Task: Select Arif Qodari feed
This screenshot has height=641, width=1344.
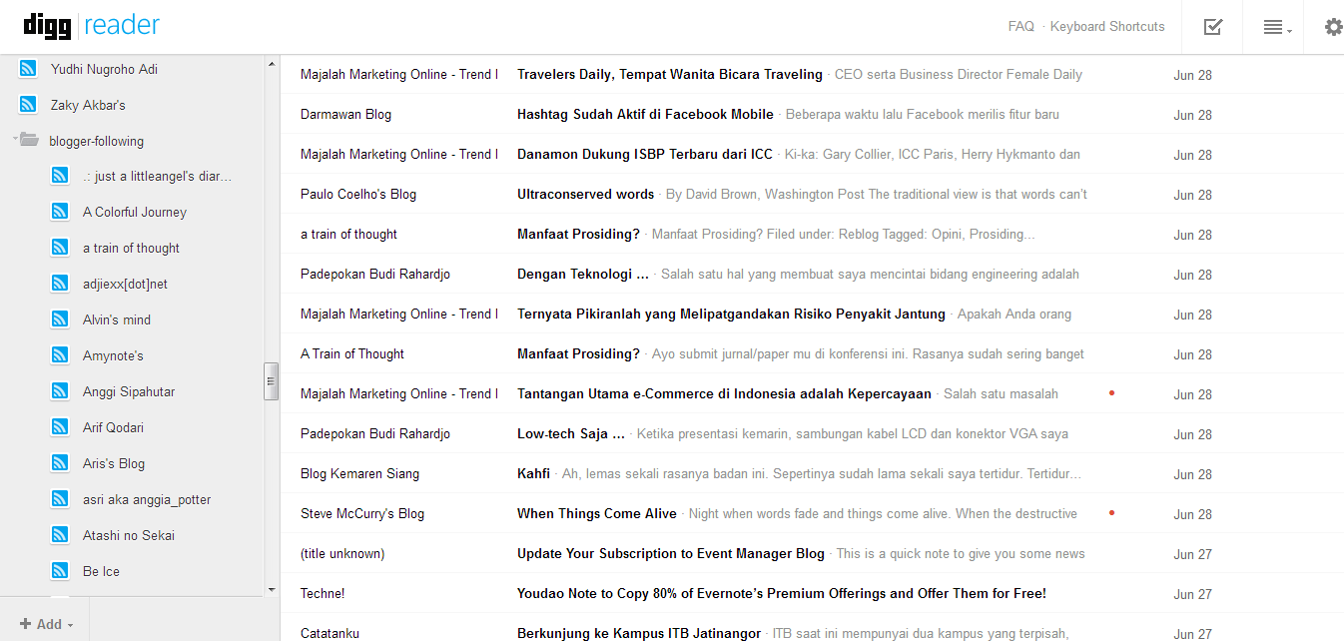Action: (x=113, y=427)
